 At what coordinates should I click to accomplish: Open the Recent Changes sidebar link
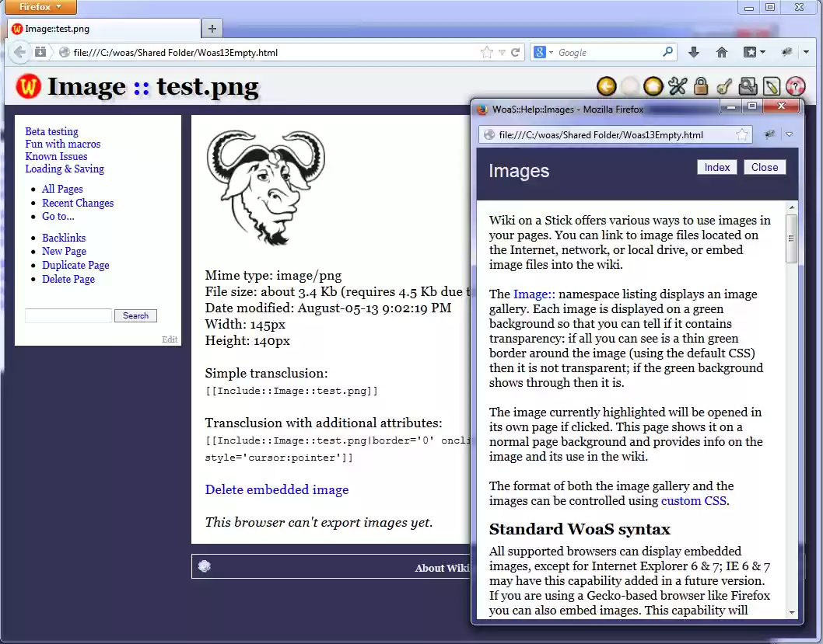(x=78, y=203)
